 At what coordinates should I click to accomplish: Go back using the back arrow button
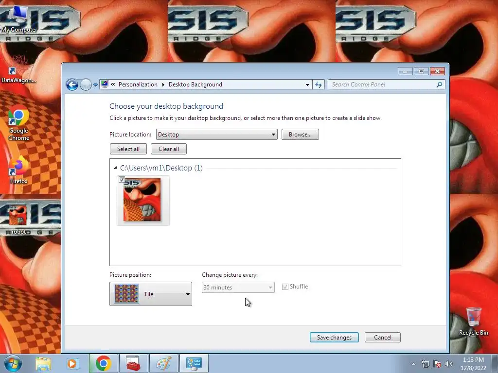[x=72, y=85]
